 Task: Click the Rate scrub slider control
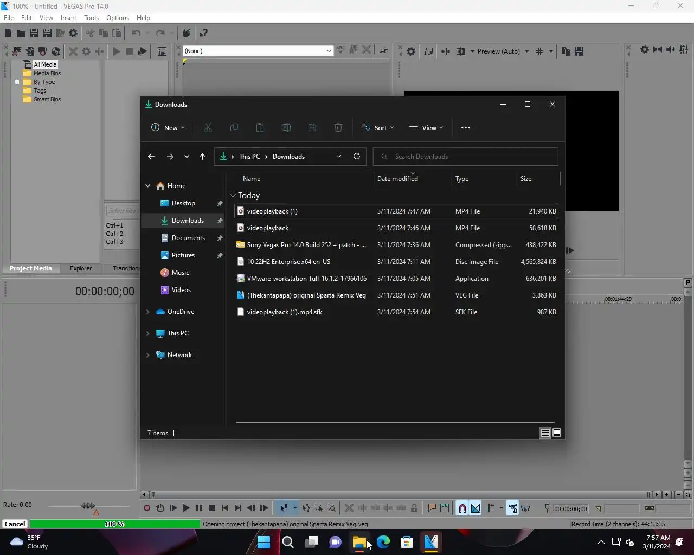click(x=88, y=506)
